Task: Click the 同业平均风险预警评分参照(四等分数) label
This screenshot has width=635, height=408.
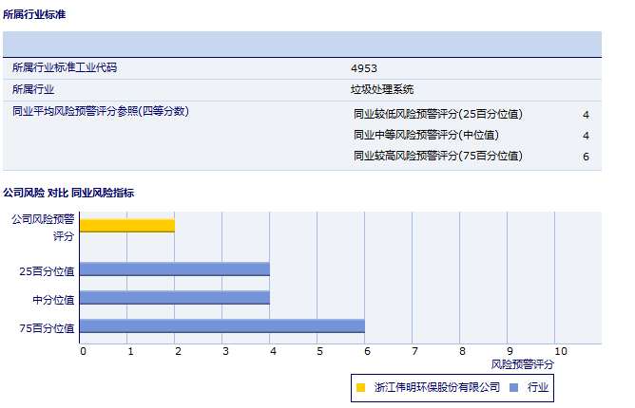Action: tap(101, 112)
